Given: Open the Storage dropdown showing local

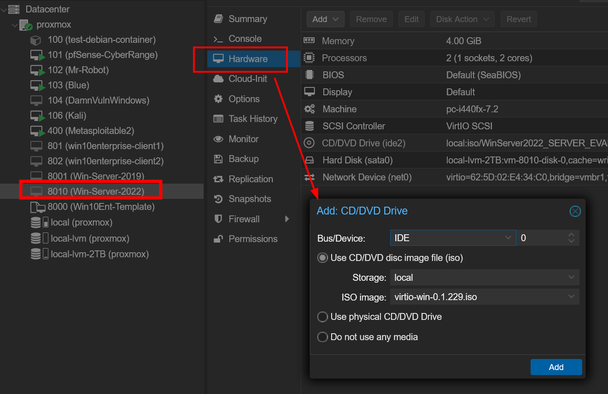Looking at the screenshot, I should click(x=484, y=278).
